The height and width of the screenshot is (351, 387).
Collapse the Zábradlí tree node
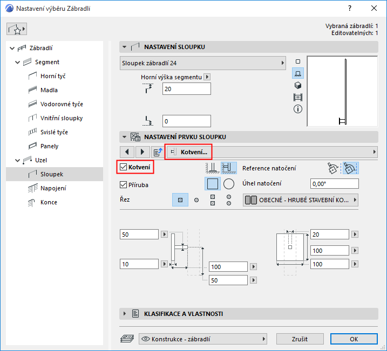tap(12, 49)
